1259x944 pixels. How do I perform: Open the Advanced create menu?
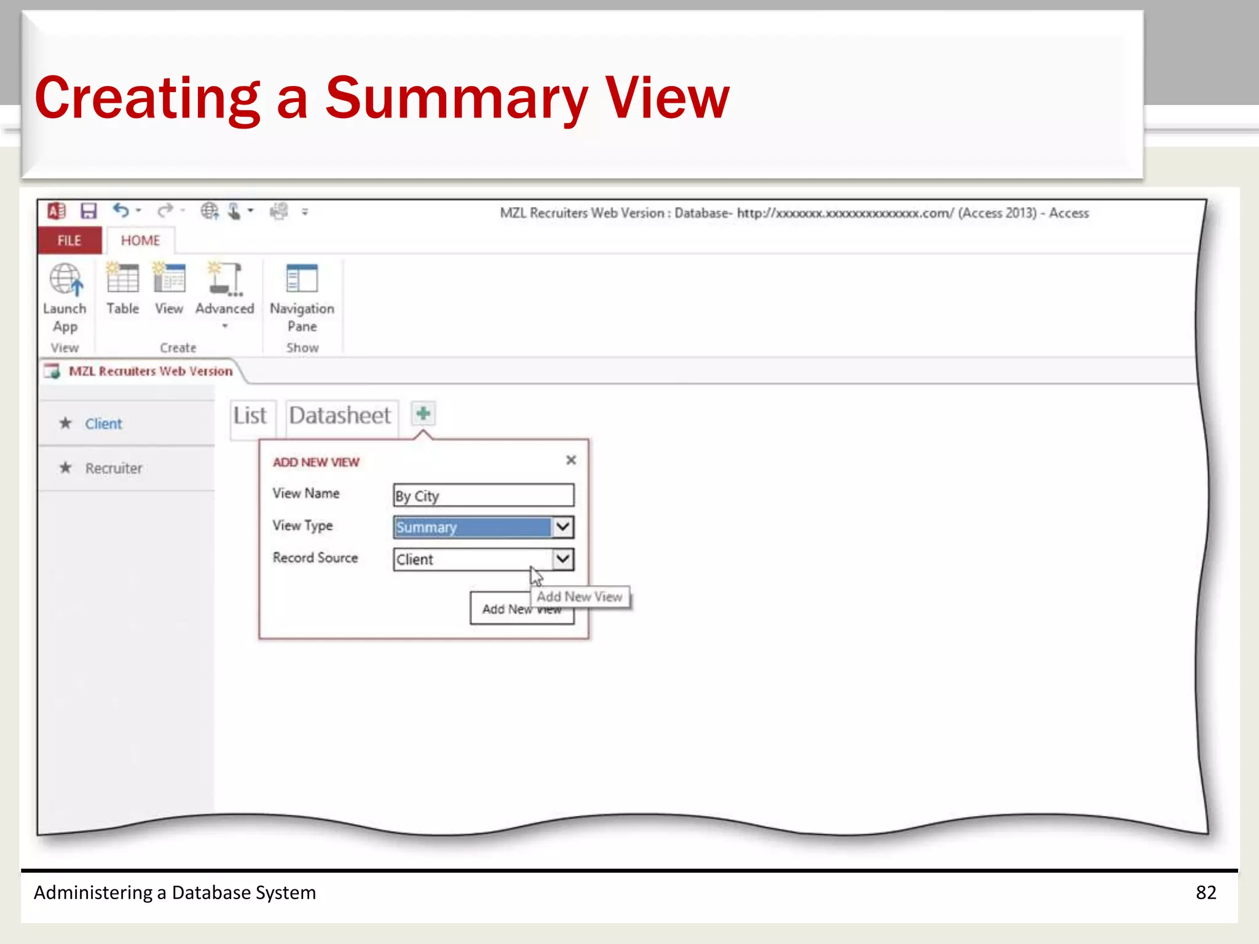coord(225,296)
